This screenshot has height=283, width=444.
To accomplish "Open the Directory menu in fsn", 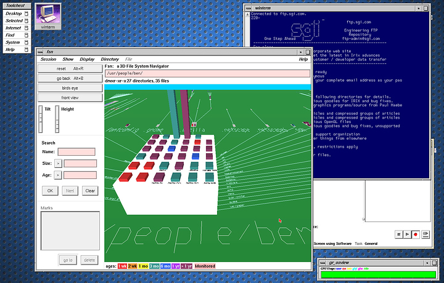I will pos(110,59).
